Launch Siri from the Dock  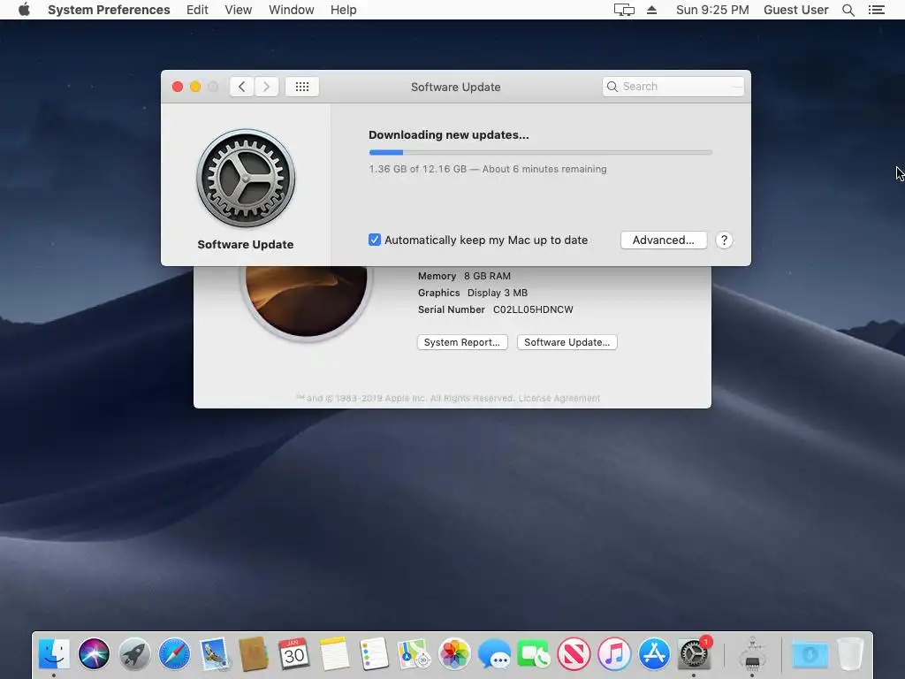point(94,654)
